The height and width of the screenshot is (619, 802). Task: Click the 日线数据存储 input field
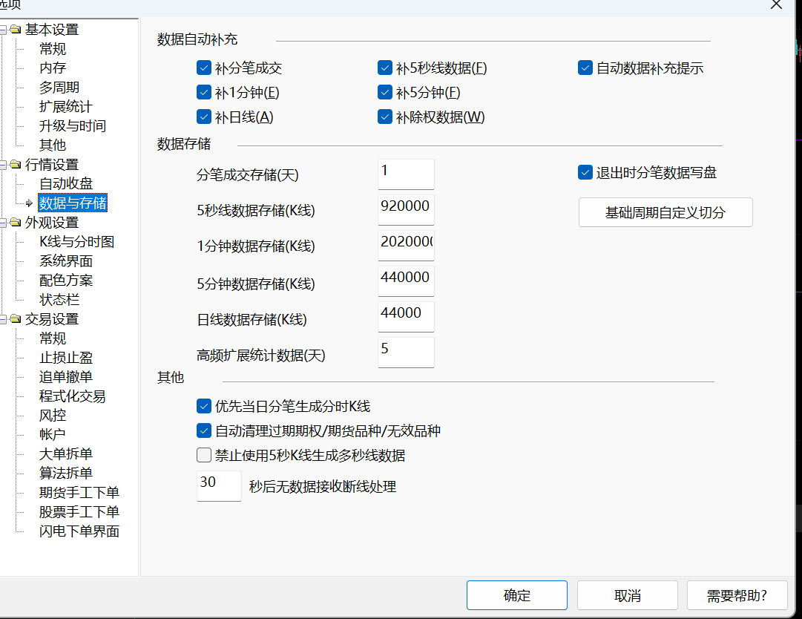coord(406,317)
